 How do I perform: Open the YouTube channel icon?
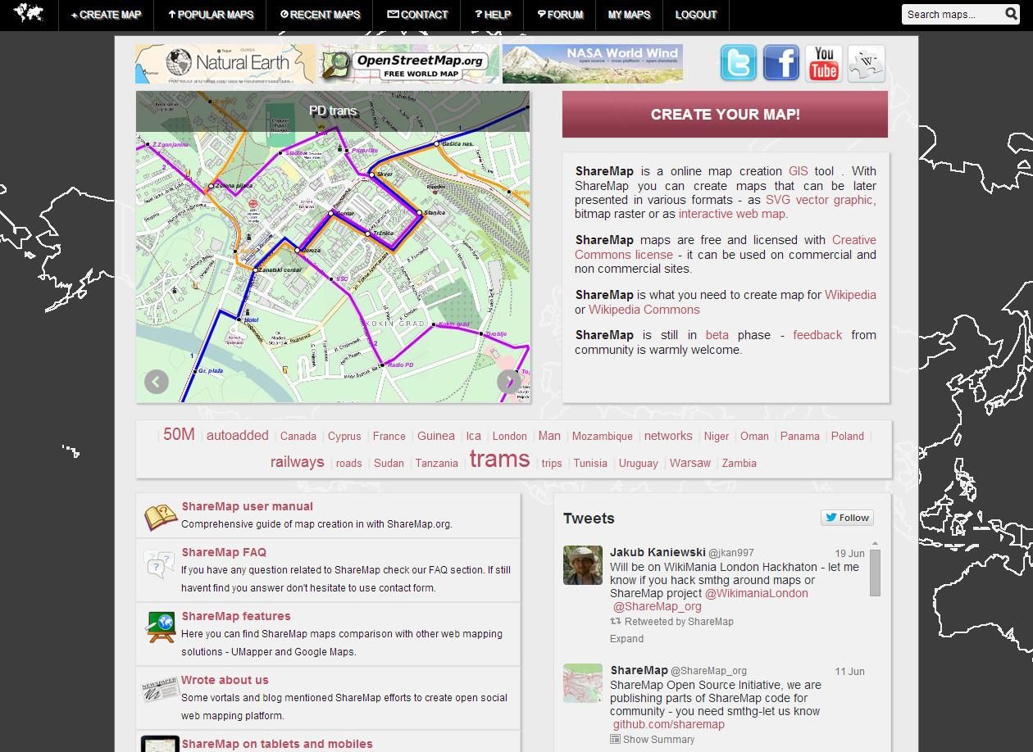tap(822, 63)
